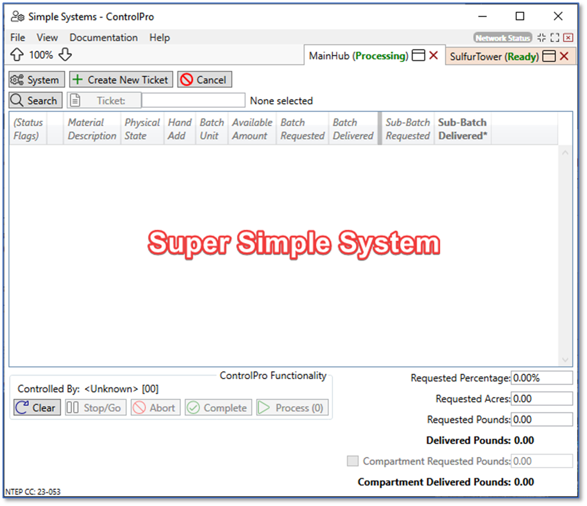Enable the Compartment Requested Pounds checkbox
This screenshot has height=506, width=587.
352,461
